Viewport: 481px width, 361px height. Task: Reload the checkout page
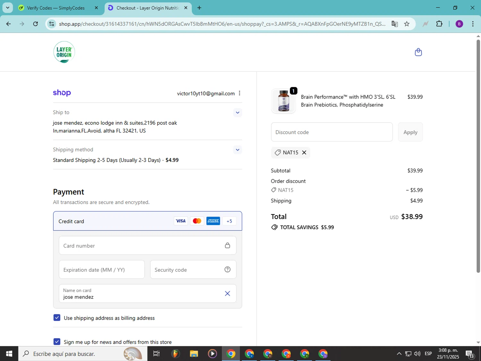36,24
